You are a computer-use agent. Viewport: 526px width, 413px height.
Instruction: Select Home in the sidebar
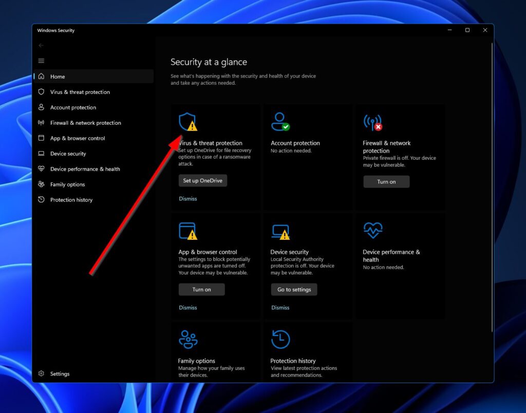pos(58,77)
